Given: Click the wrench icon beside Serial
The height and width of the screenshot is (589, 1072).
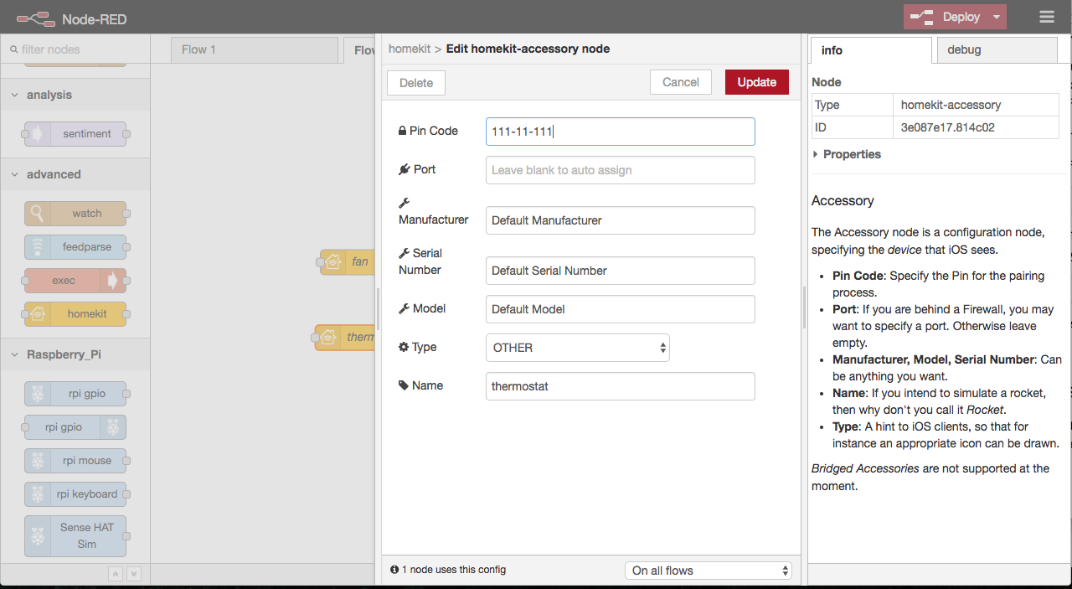Looking at the screenshot, I should [x=404, y=254].
